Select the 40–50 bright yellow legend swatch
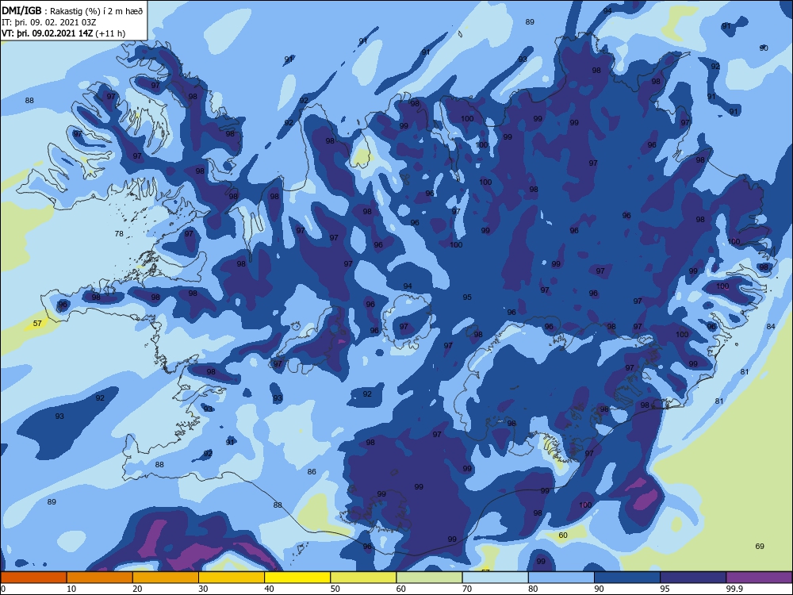 [x=297, y=578]
